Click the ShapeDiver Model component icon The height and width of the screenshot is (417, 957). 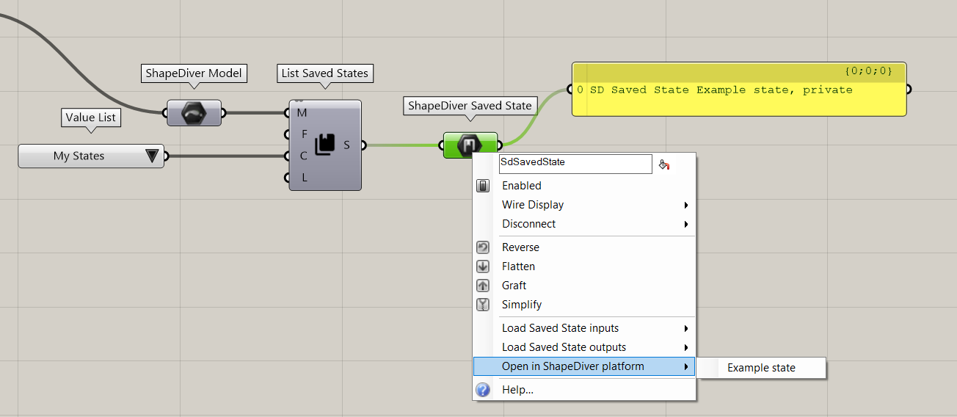pyautogui.click(x=194, y=113)
